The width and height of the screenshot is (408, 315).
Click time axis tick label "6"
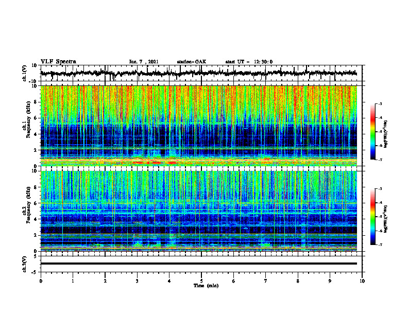(x=234, y=281)
